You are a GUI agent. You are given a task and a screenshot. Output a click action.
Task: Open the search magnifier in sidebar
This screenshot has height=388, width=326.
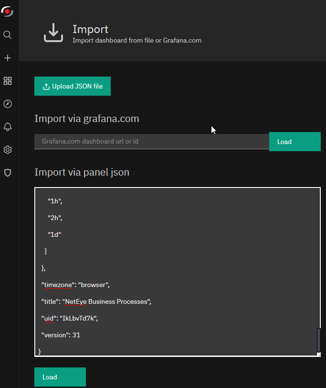pyautogui.click(x=8, y=34)
